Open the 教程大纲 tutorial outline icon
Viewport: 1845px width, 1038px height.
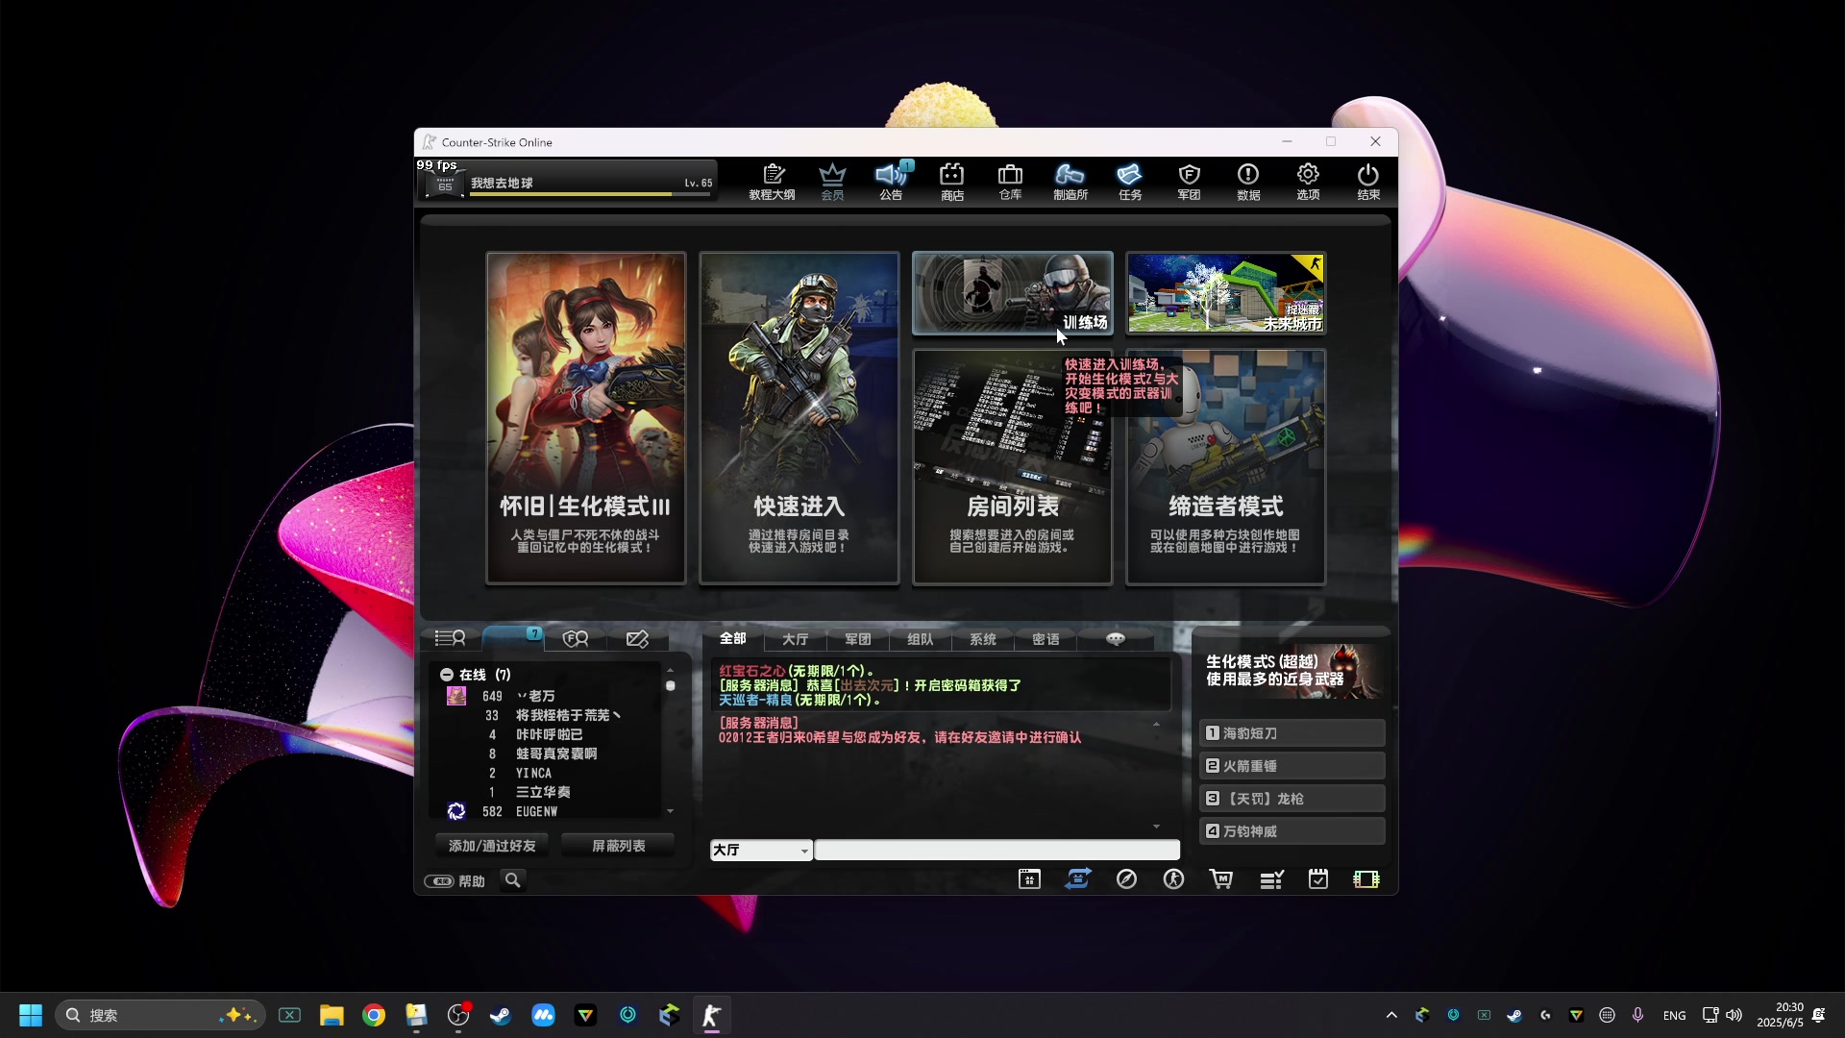(x=772, y=181)
